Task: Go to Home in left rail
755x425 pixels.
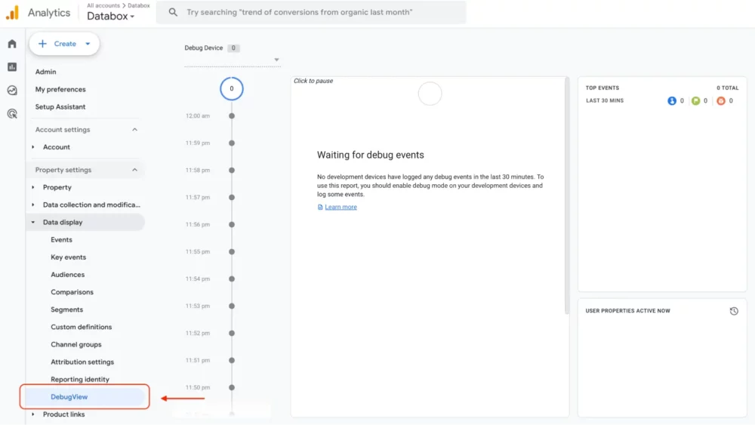Action: pos(12,44)
